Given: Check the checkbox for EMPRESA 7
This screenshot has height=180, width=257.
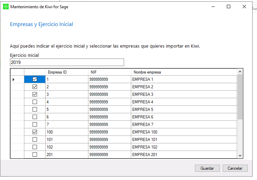Looking at the screenshot, I should tap(35, 125).
